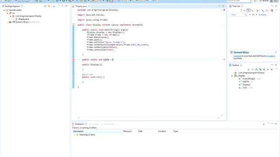Collapse the com.dregronprogram.Display package node
The image size is (280, 157).
(x=10, y=16)
